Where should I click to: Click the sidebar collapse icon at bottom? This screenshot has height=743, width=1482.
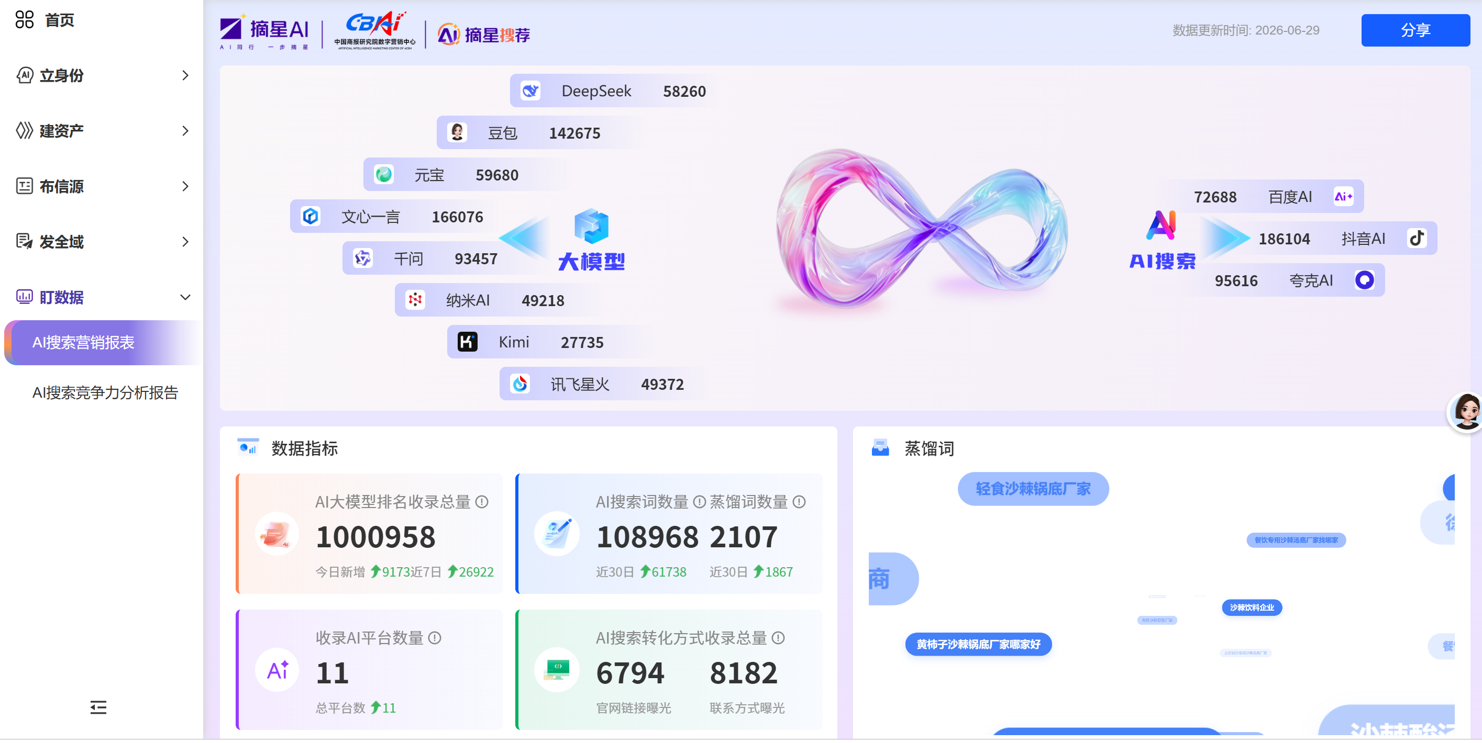pos(98,707)
